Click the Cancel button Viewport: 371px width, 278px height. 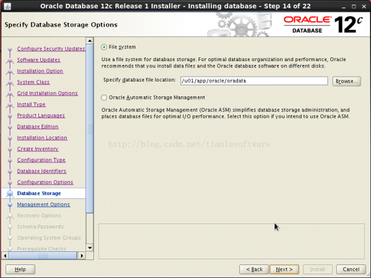click(351, 269)
